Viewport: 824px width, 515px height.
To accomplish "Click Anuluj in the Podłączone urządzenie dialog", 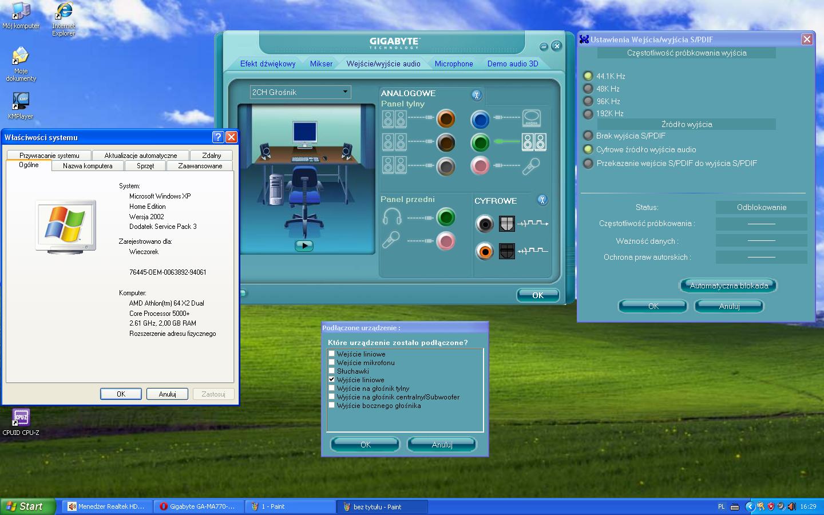I will click(x=442, y=445).
